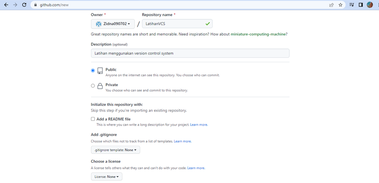
Task: Click the 'Description (optional)' label
Action: pyautogui.click(x=109, y=45)
